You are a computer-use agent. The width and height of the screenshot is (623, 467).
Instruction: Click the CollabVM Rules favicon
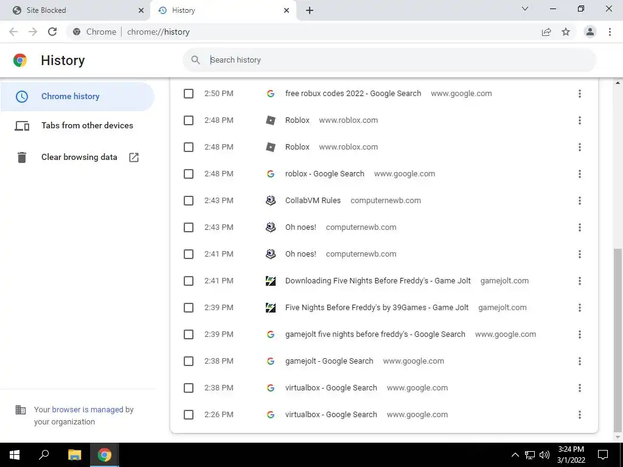coord(271,201)
